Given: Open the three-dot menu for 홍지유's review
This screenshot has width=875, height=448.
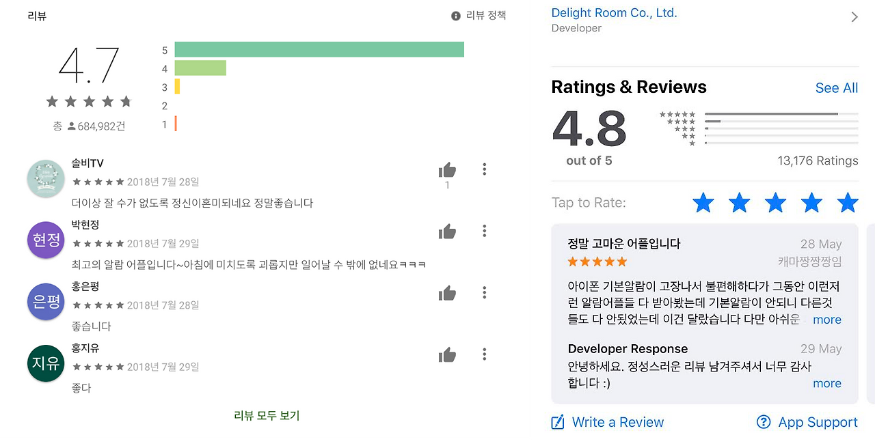Looking at the screenshot, I should 484,354.
